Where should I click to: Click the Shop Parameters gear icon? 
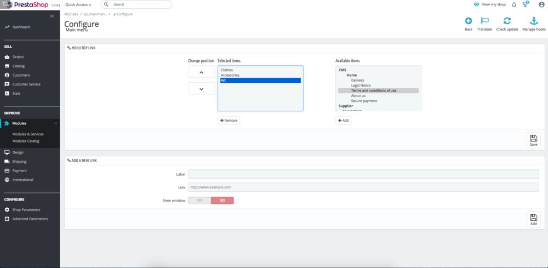pyautogui.click(x=7, y=210)
